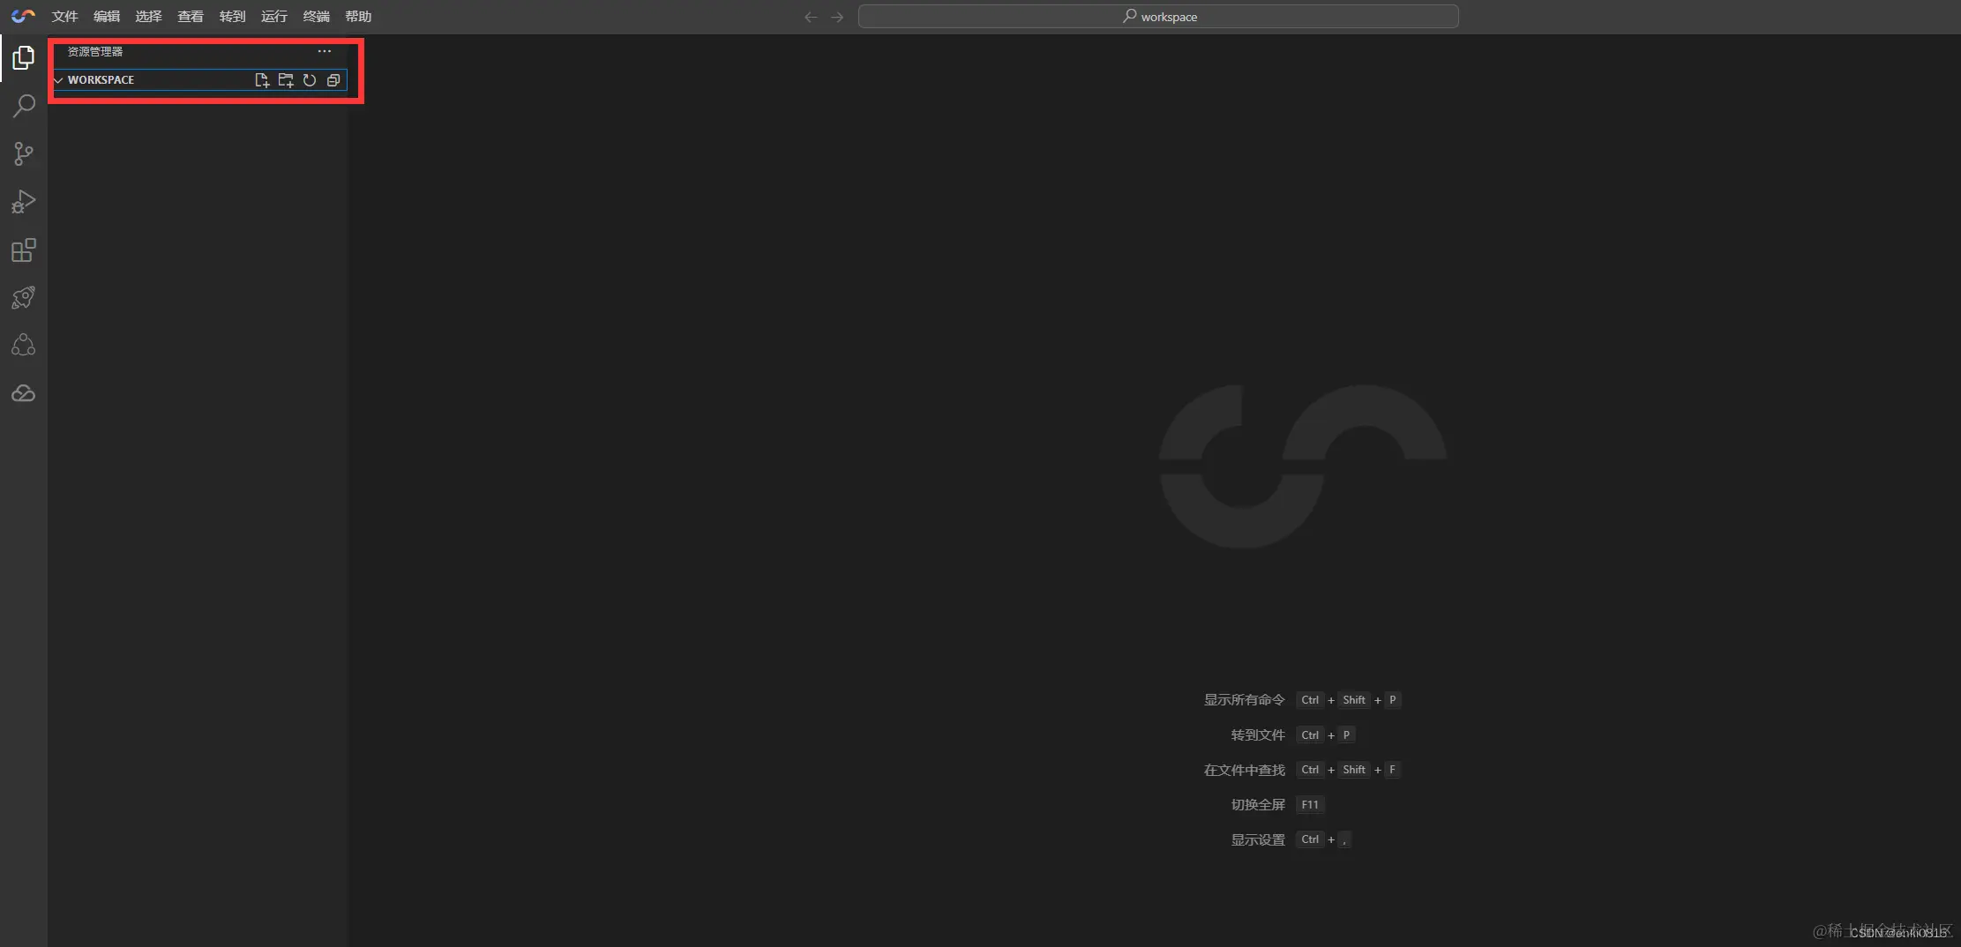Click the 在文件中查找 hint text

click(1244, 770)
